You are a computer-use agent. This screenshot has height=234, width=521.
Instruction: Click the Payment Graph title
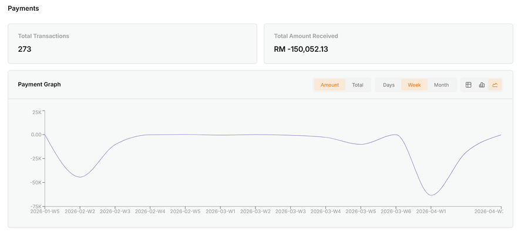(39, 85)
